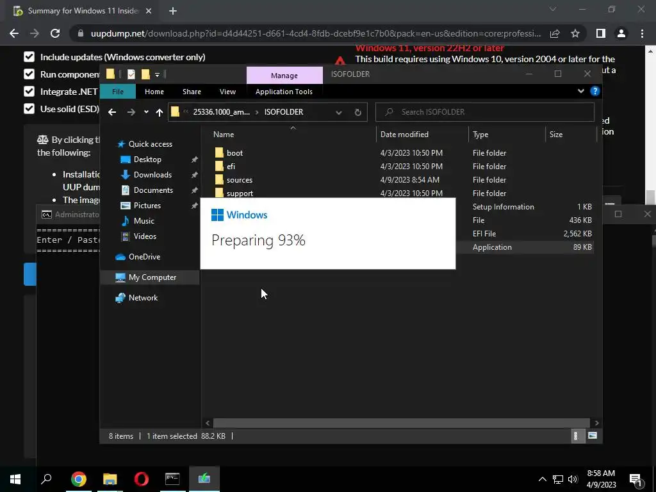656x492 pixels.
Task: Switch to View ribbon tab
Action: [227, 91]
